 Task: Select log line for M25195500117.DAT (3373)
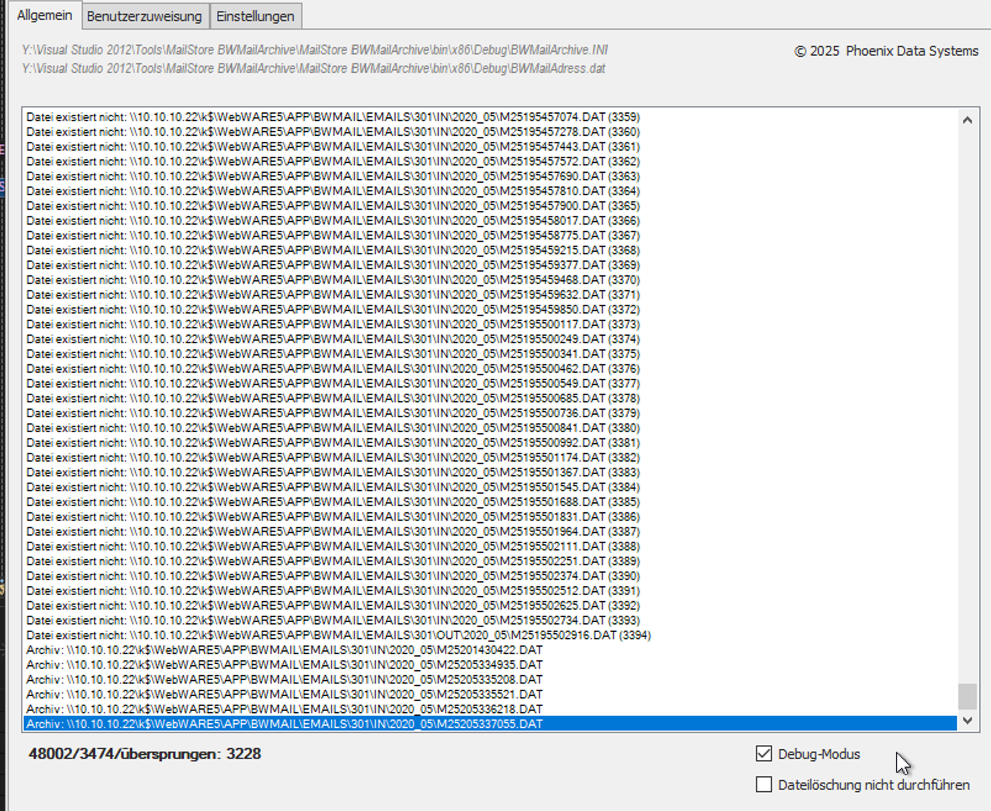tap(333, 325)
